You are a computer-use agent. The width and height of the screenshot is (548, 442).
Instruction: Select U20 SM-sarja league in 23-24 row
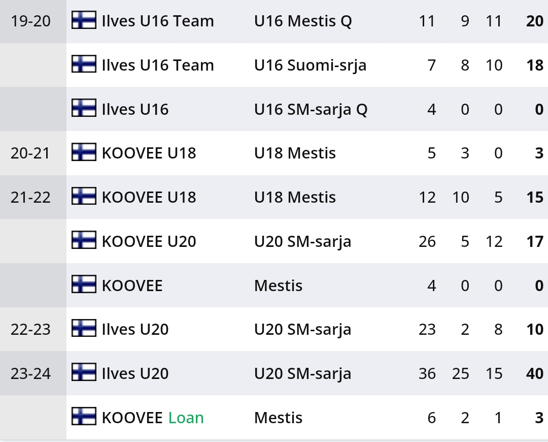tap(302, 374)
